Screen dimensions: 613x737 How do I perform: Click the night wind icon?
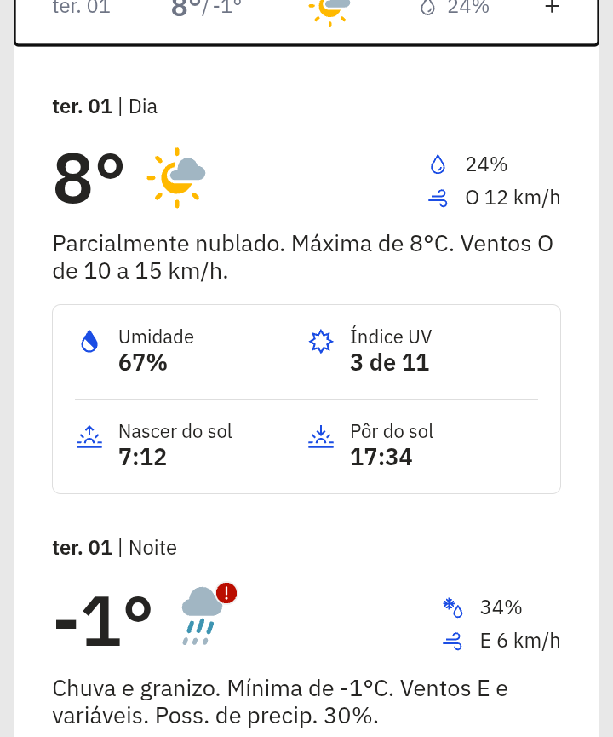452,641
